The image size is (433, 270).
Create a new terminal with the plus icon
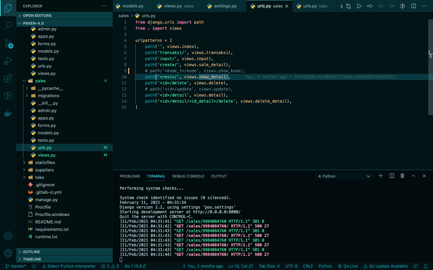381,175
